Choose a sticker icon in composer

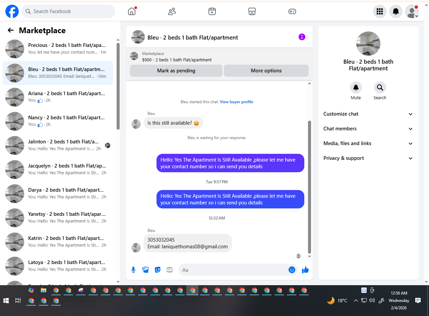tap(158, 270)
